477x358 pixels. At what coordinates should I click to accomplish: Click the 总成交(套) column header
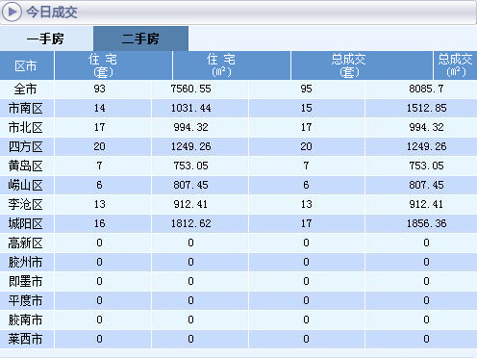[x=362, y=65]
